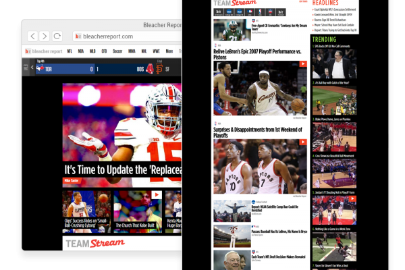Open trending #4 Cavs Ball Movement thumbnail
Image resolution: width=405 pixels, height=270 pixels.
[335, 173]
